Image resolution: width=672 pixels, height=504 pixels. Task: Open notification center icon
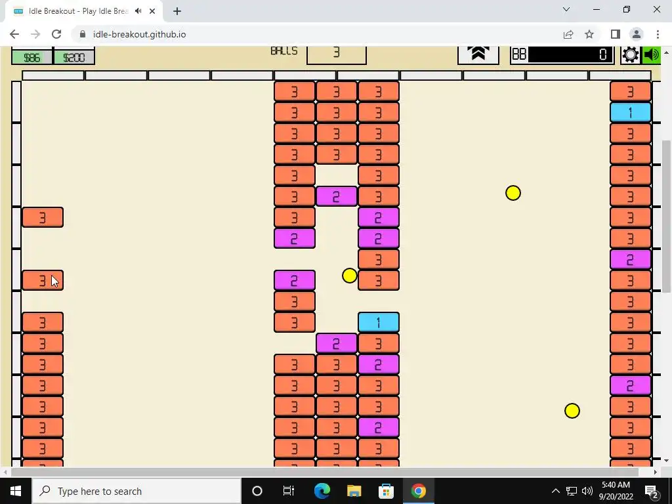651,491
